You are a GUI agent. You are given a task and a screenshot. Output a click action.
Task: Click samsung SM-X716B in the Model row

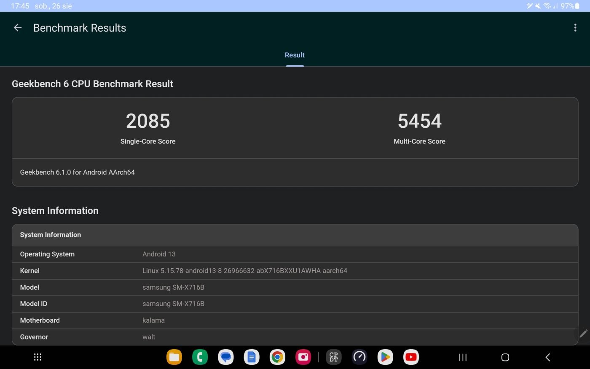click(x=173, y=287)
